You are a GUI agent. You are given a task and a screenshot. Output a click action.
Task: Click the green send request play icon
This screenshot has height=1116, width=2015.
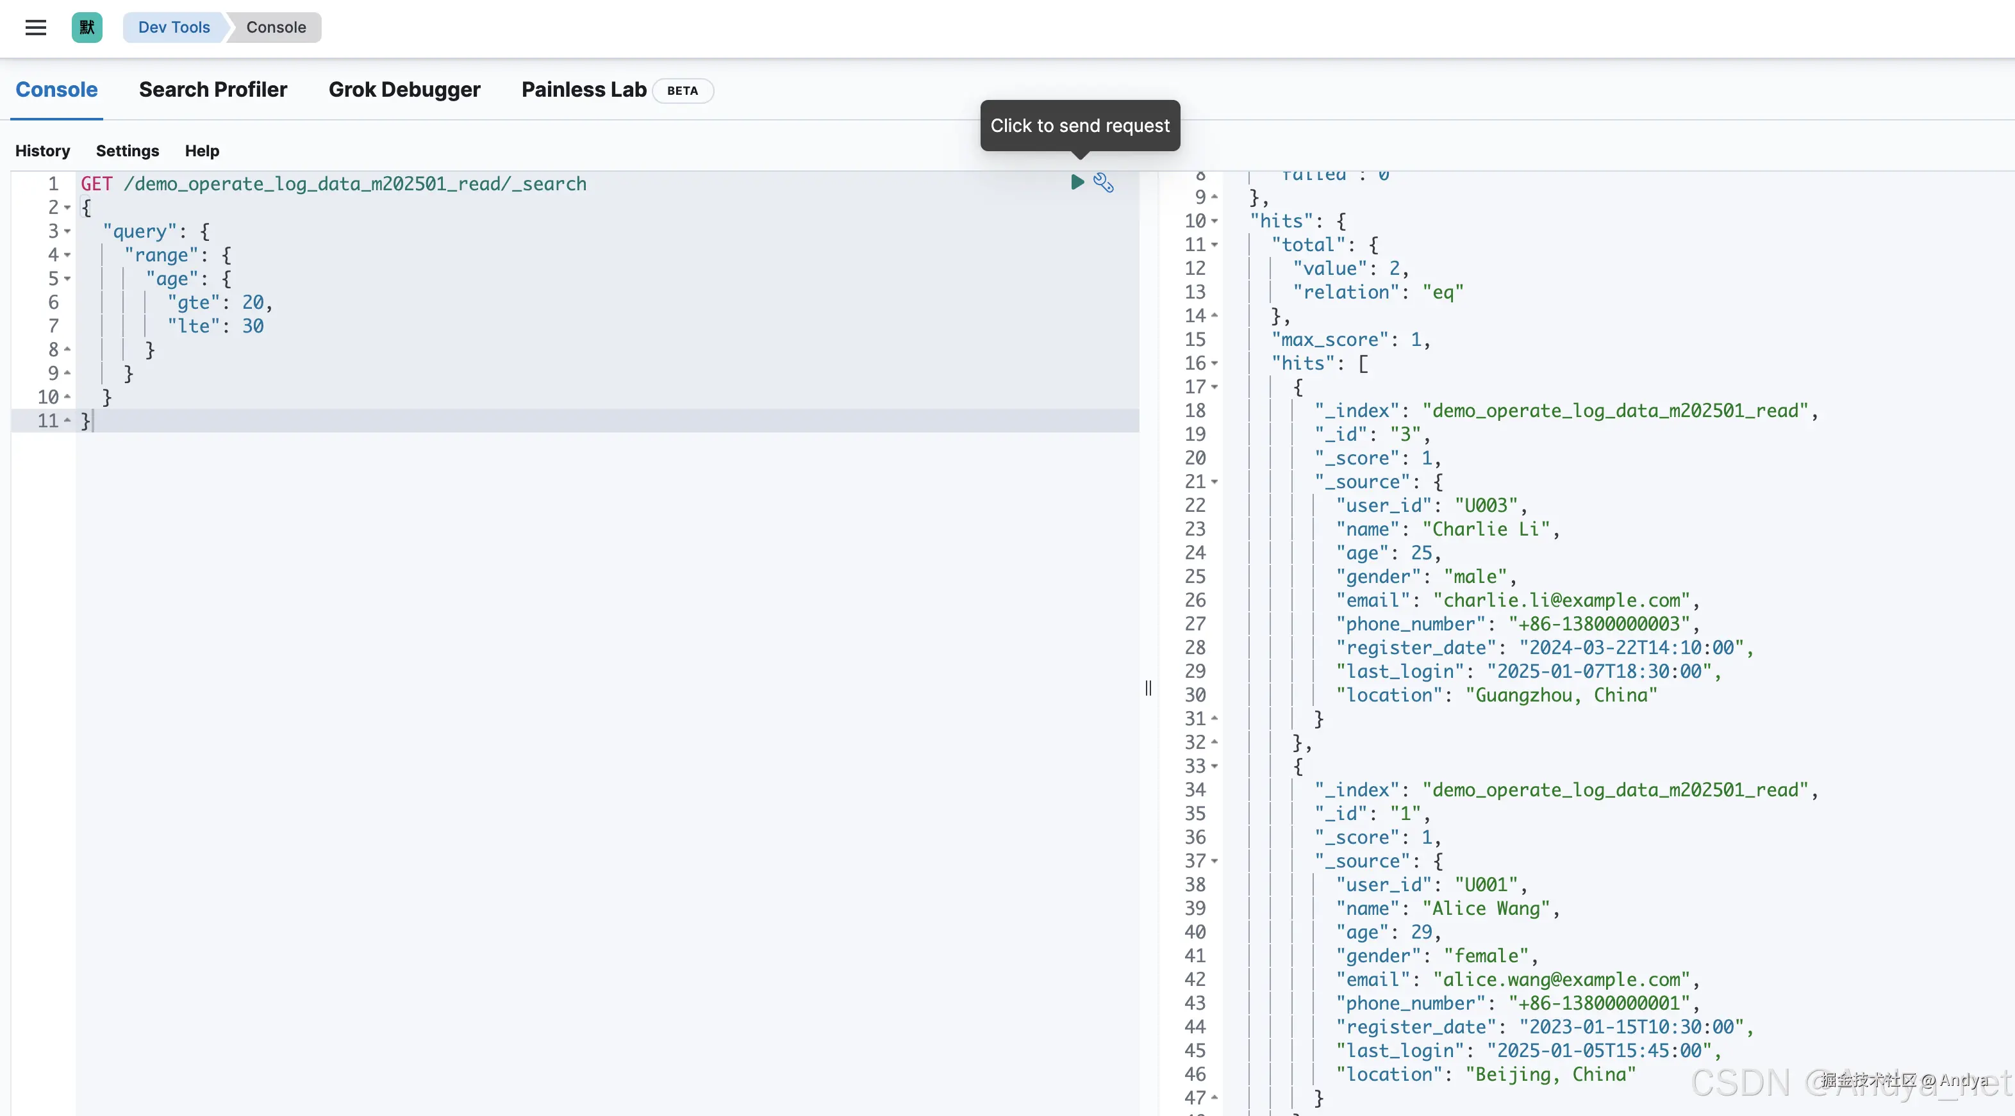tap(1076, 182)
